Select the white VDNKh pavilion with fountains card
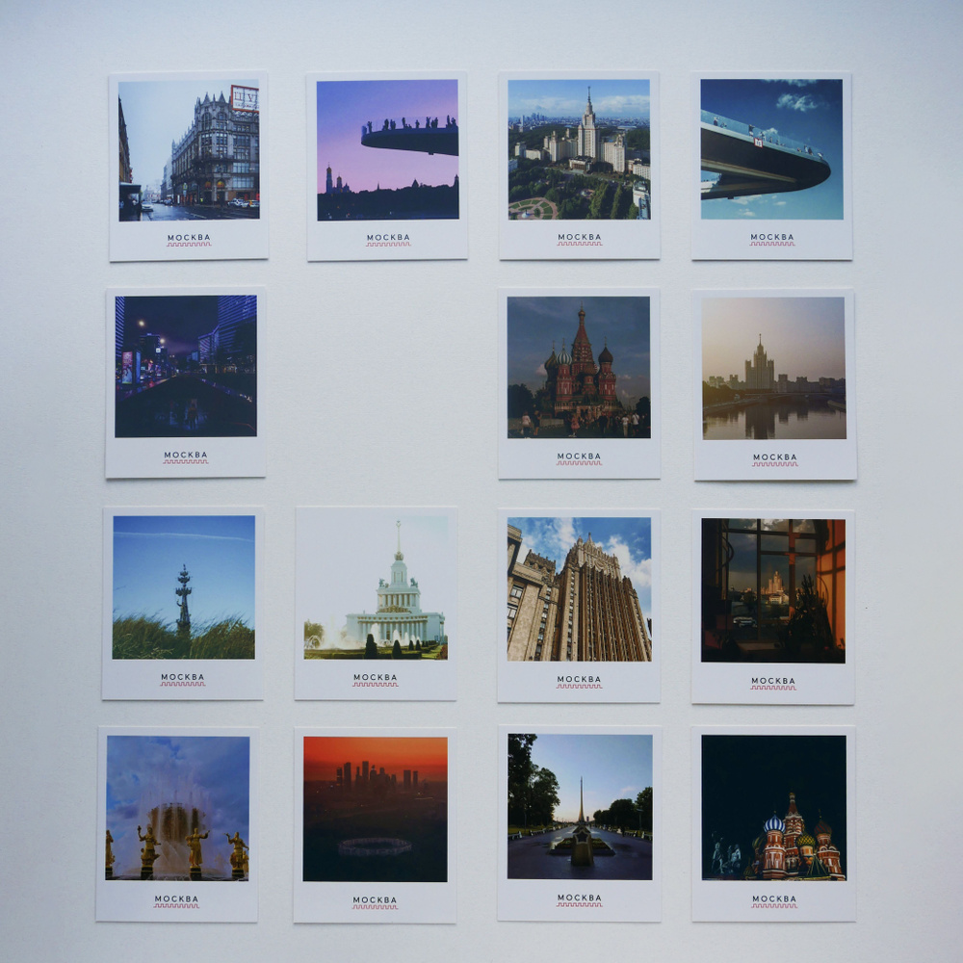The height and width of the screenshot is (963, 963). pyautogui.click(x=376, y=603)
